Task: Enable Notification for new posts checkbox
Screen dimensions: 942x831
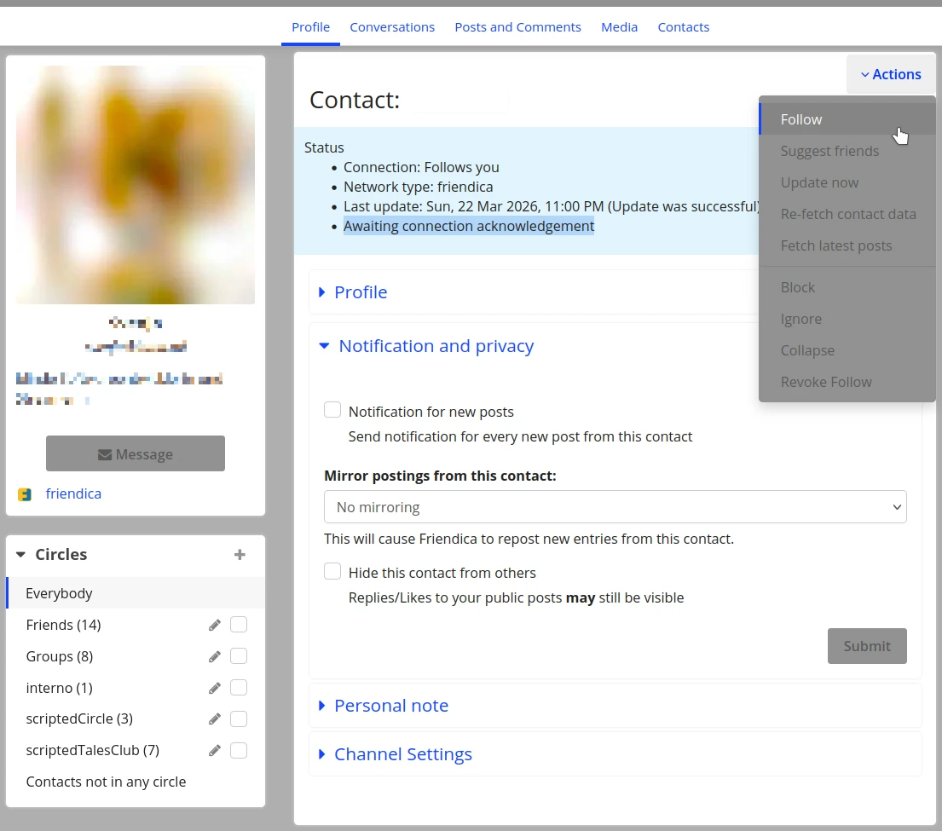Action: [x=332, y=411]
